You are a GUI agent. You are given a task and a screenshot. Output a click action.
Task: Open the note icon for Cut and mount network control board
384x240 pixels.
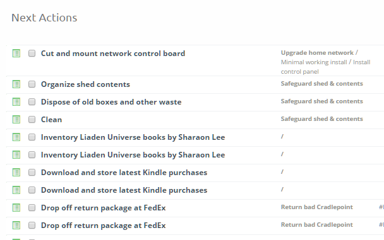pos(16,53)
